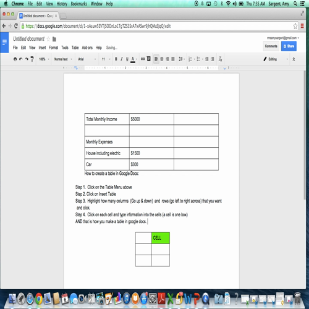Toggle italic formatting

[122, 59]
